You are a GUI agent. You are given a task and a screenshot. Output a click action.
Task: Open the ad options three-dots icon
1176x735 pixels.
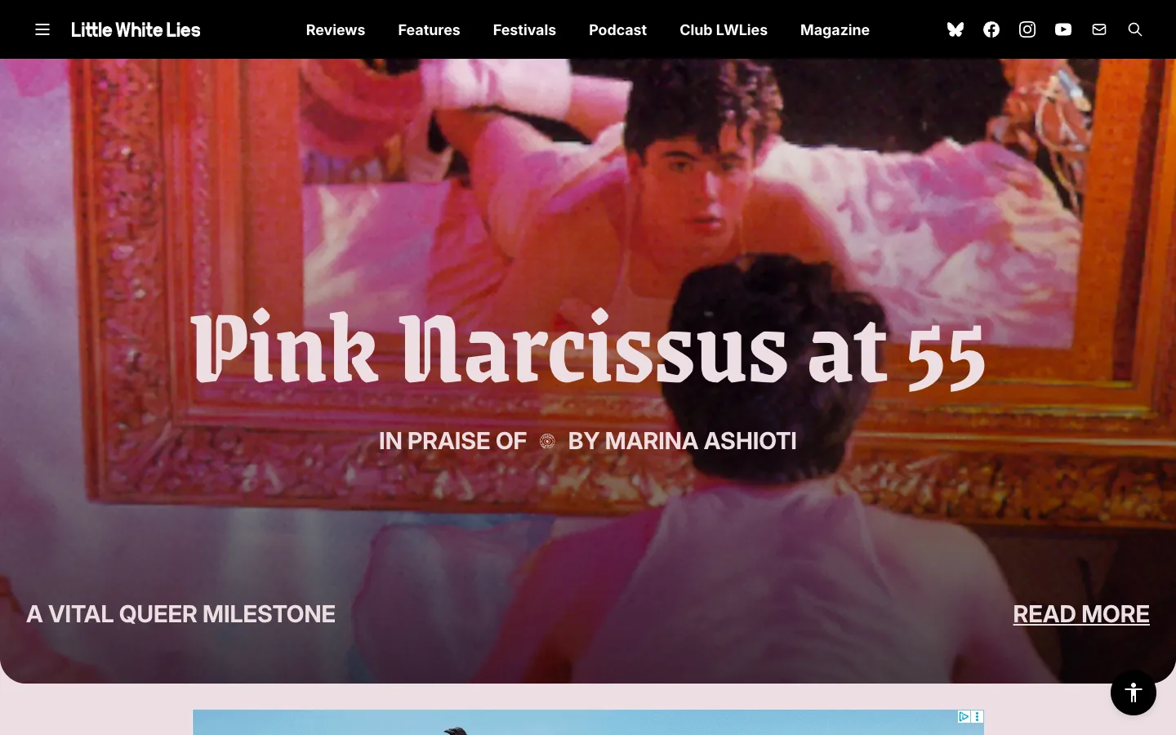[x=978, y=717]
